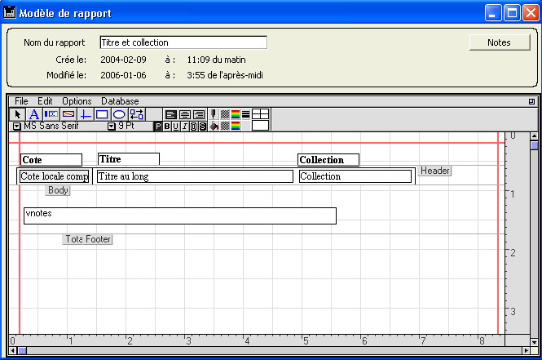The image size is (542, 360).
Task: Toggle bold text style
Action: pyautogui.click(x=167, y=127)
